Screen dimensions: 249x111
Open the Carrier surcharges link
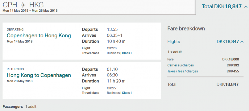180,65
